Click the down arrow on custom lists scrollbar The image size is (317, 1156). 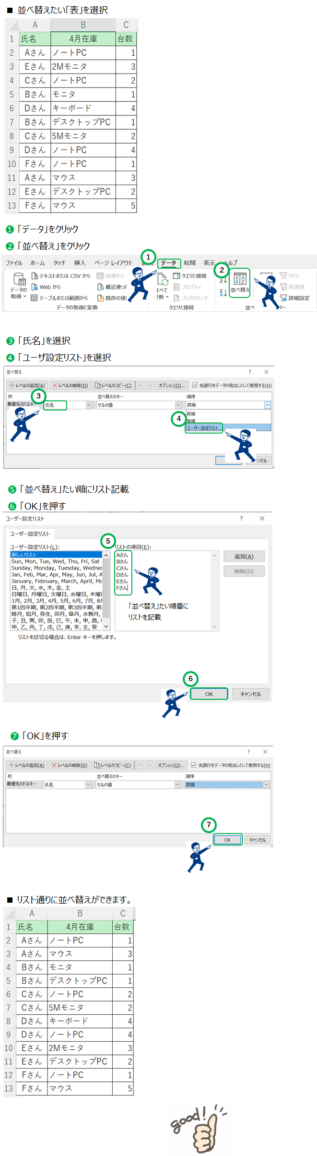coord(106,627)
